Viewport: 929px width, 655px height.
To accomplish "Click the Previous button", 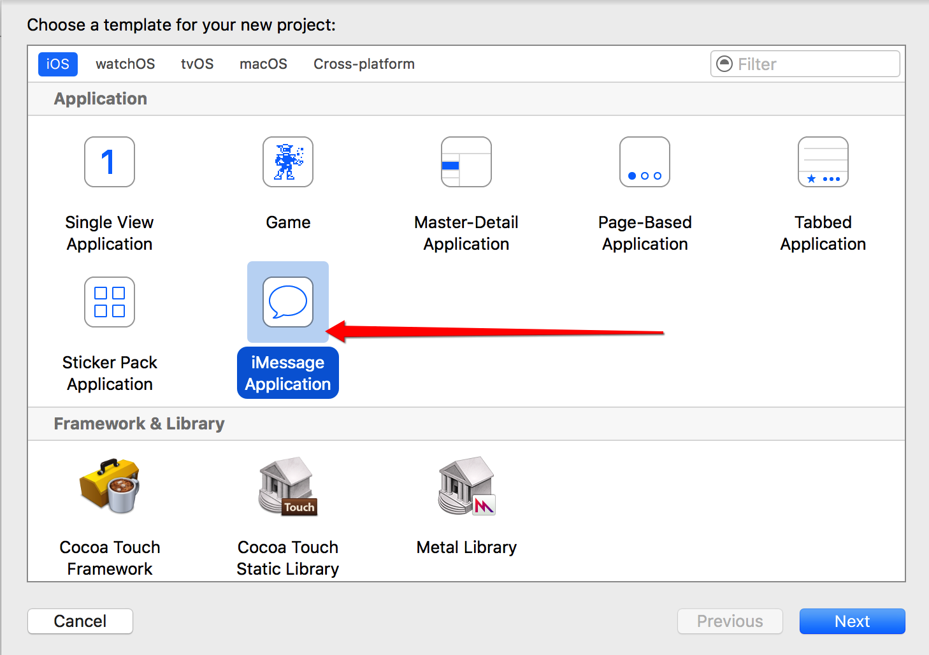I will [x=730, y=621].
